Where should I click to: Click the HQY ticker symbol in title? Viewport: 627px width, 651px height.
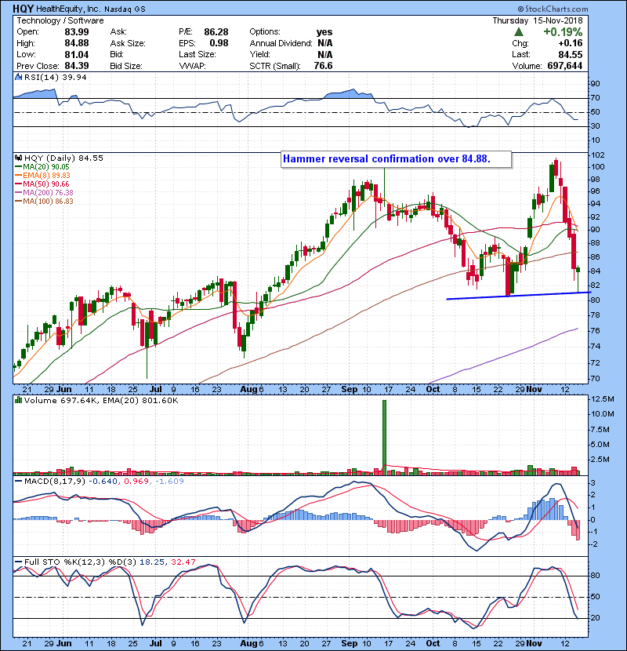tap(23, 9)
